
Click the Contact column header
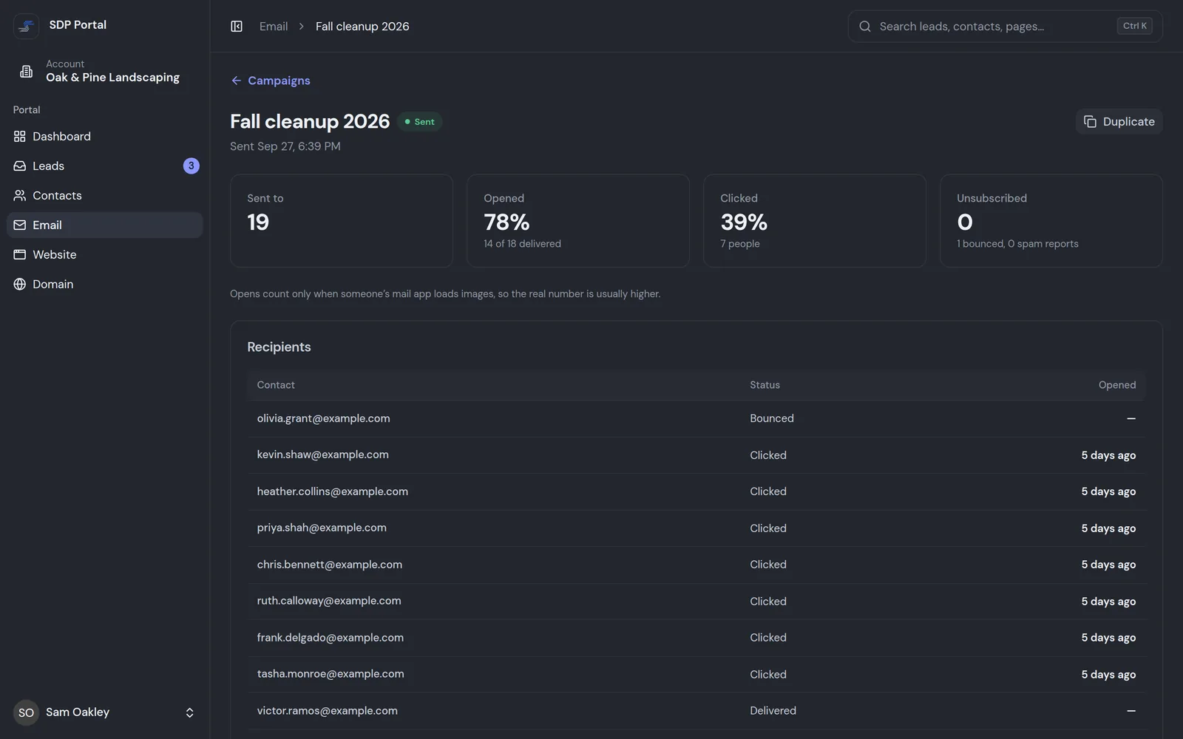pos(276,385)
